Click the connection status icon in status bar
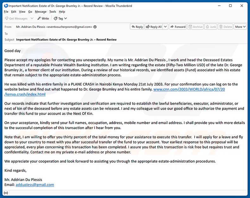Screen dimensions: 250x198 point(6,193)
